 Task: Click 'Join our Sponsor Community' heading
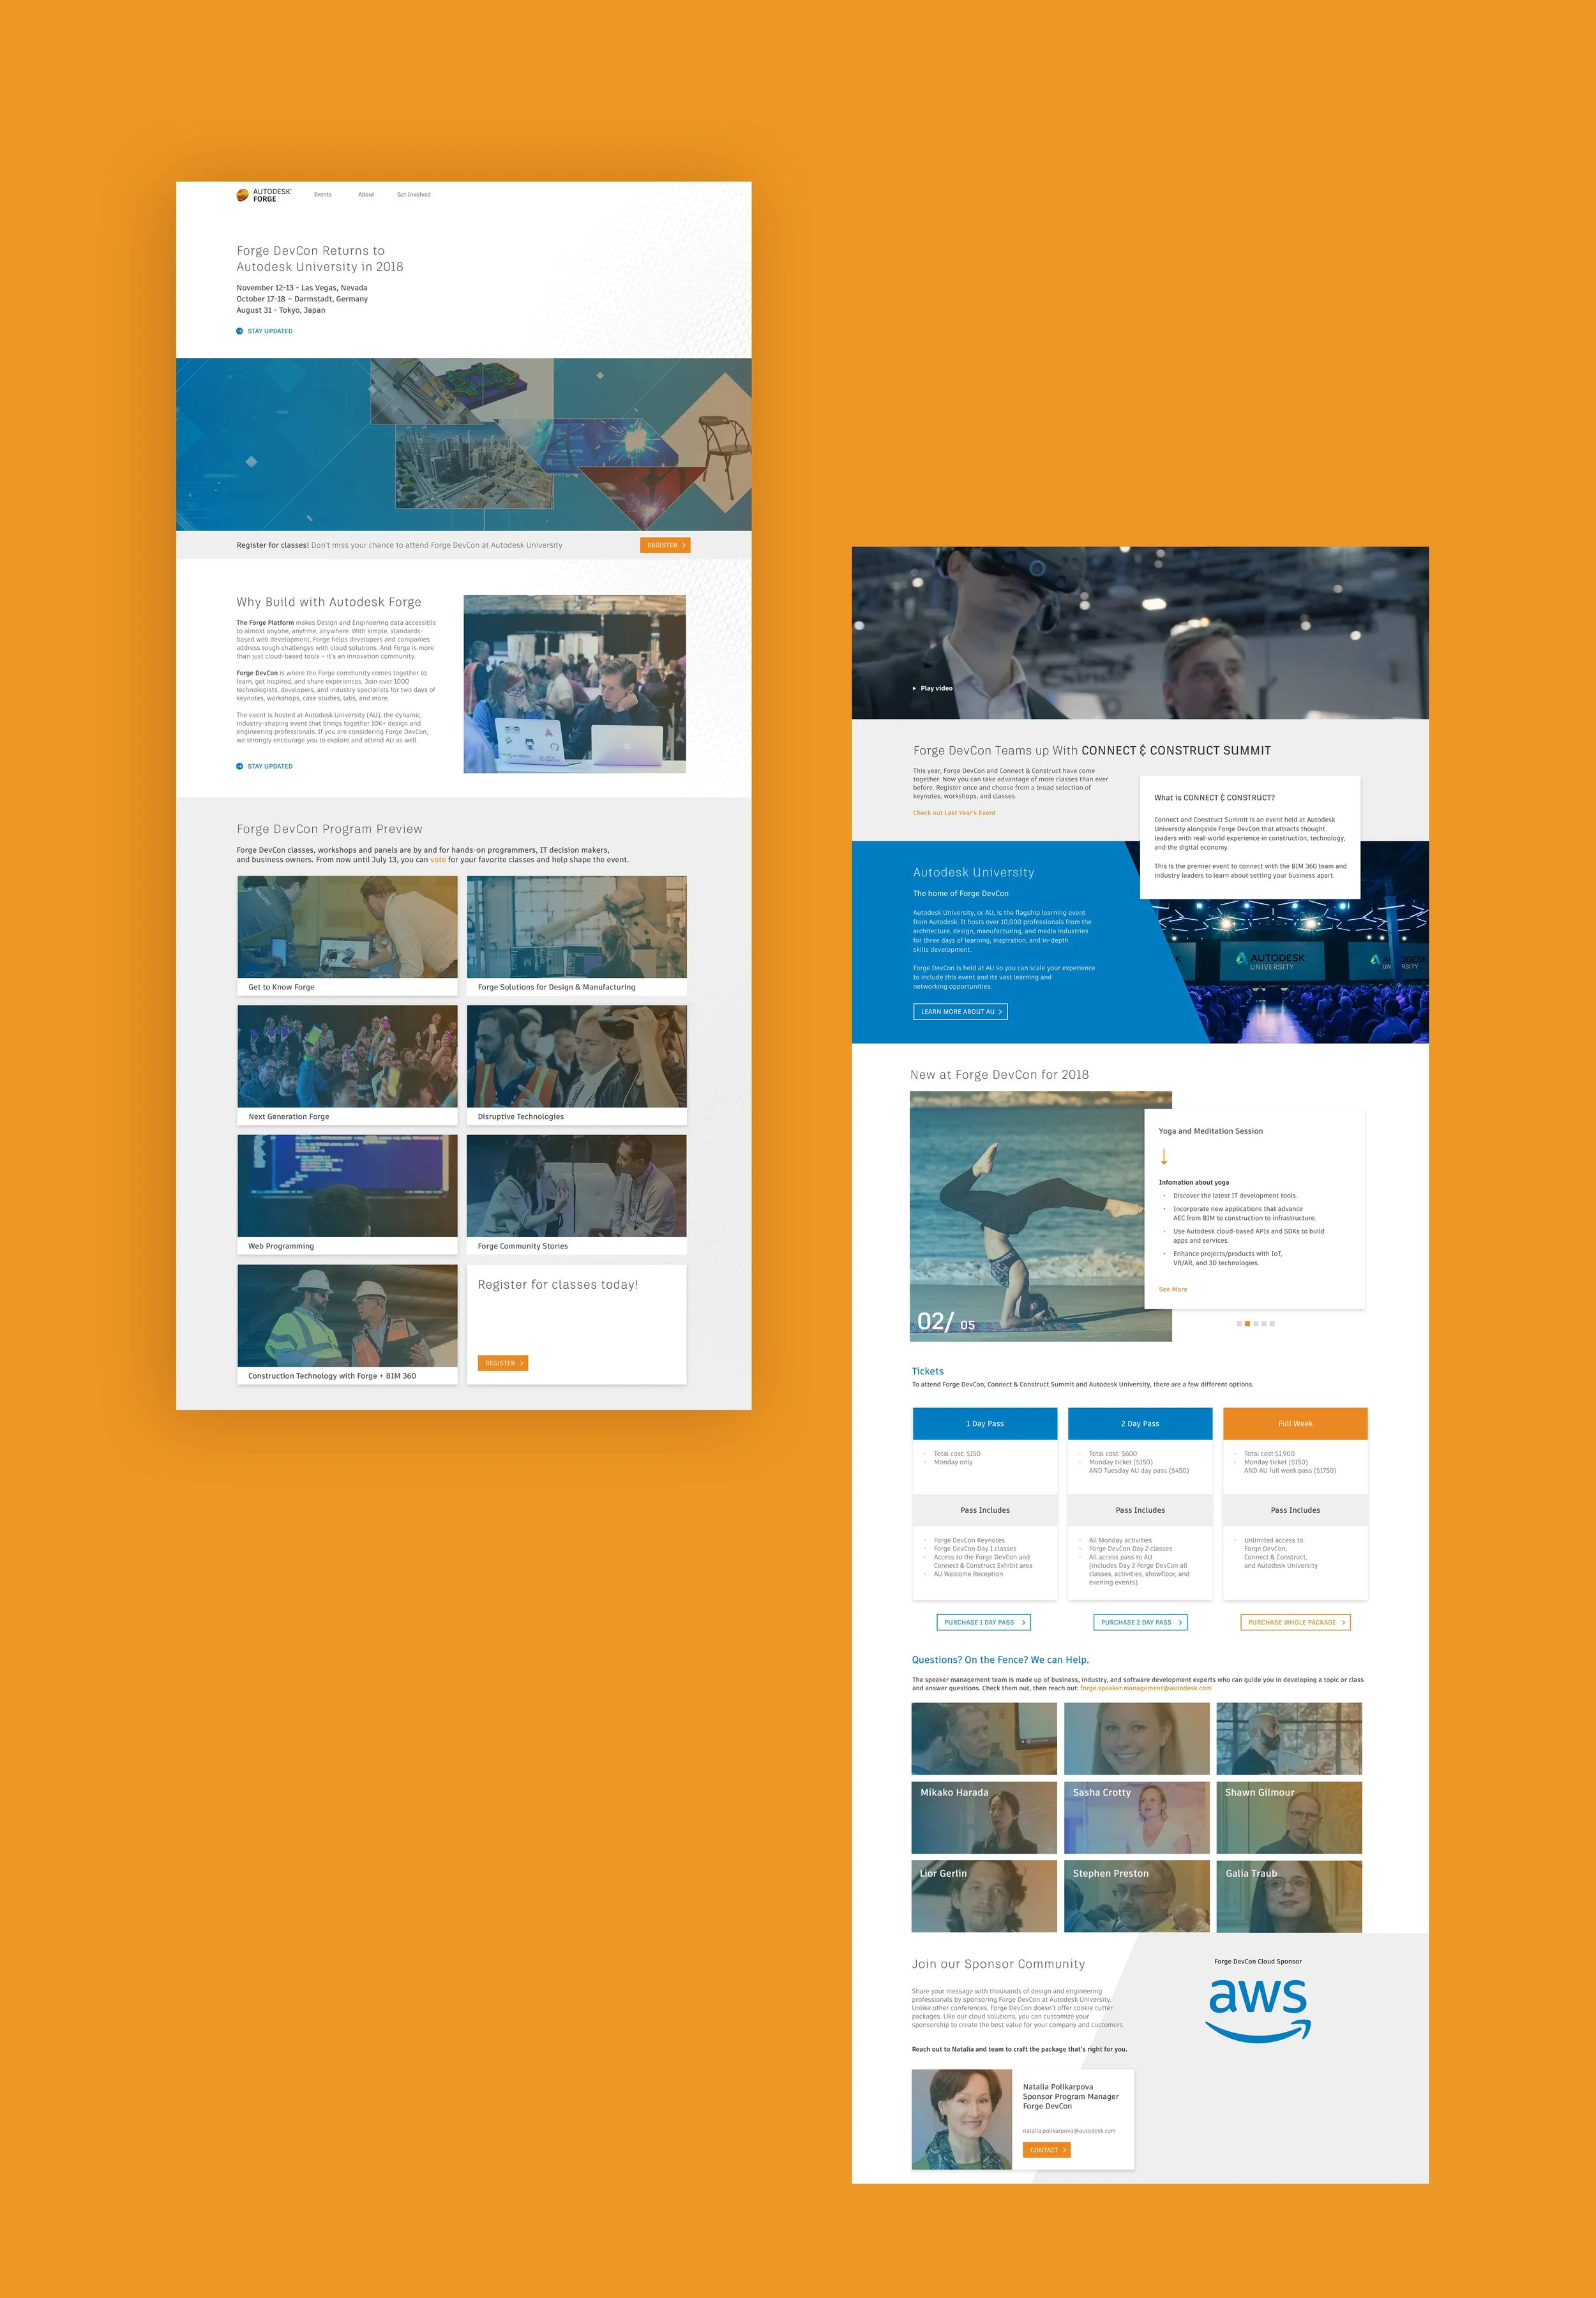pos(998,1964)
